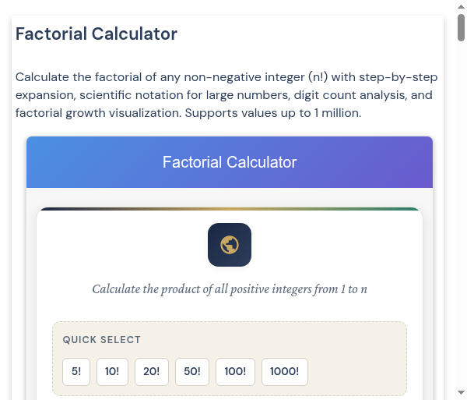
Task: Choose the 100! quick select button
Action: (x=235, y=372)
